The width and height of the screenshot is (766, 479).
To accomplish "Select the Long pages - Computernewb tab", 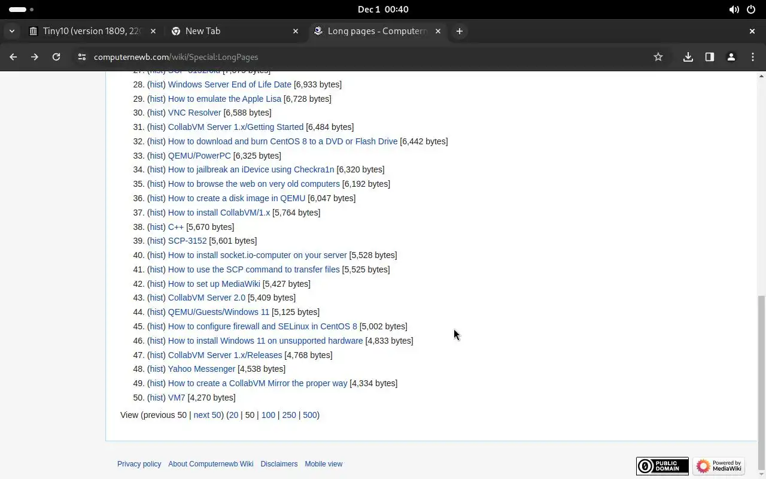I will coord(378,31).
